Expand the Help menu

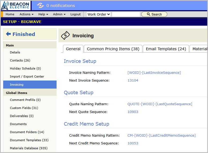tap(43, 14)
